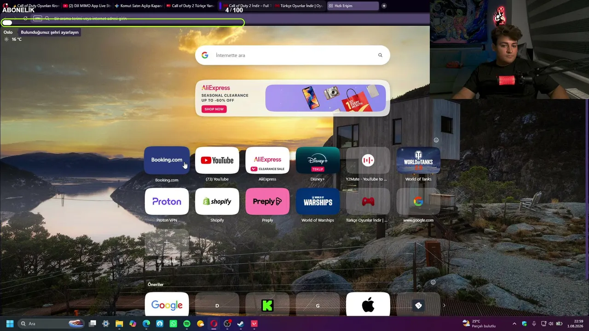Open the Shopify speed dial tile
Viewport: 589px width, 331px height.
point(217,201)
